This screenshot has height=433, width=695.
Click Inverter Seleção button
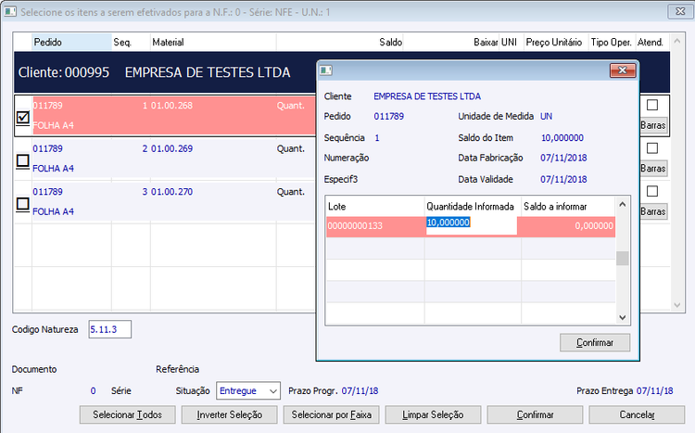[230, 414]
